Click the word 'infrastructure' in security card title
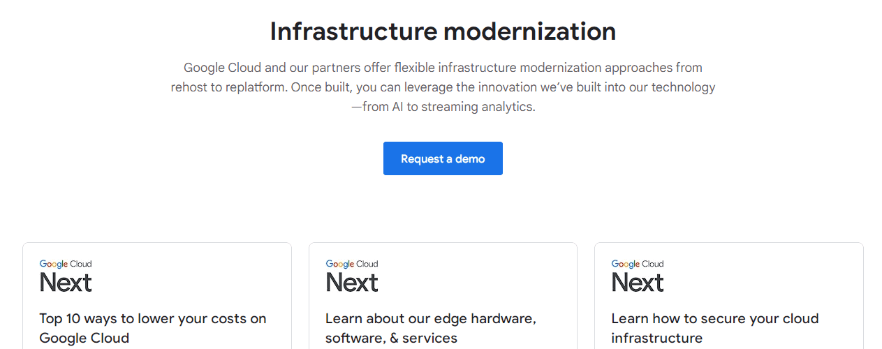 pos(656,339)
